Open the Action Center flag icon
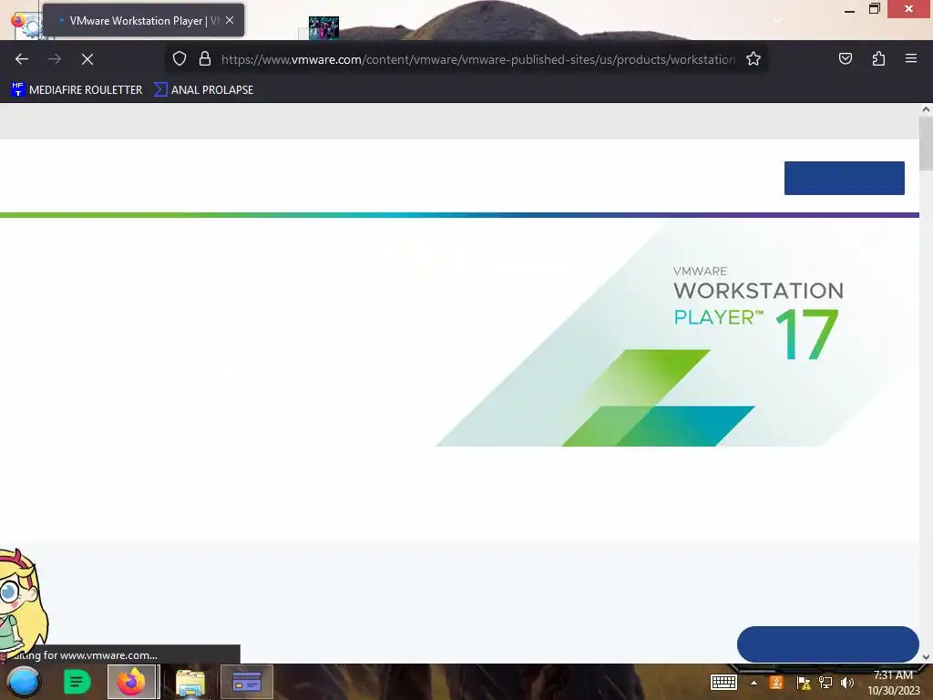The height and width of the screenshot is (700, 933). [x=803, y=683]
